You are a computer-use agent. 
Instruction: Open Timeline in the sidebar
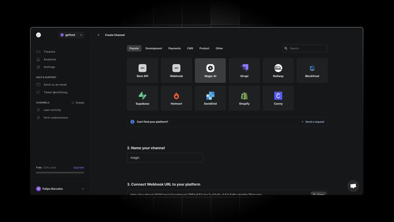[49, 52]
